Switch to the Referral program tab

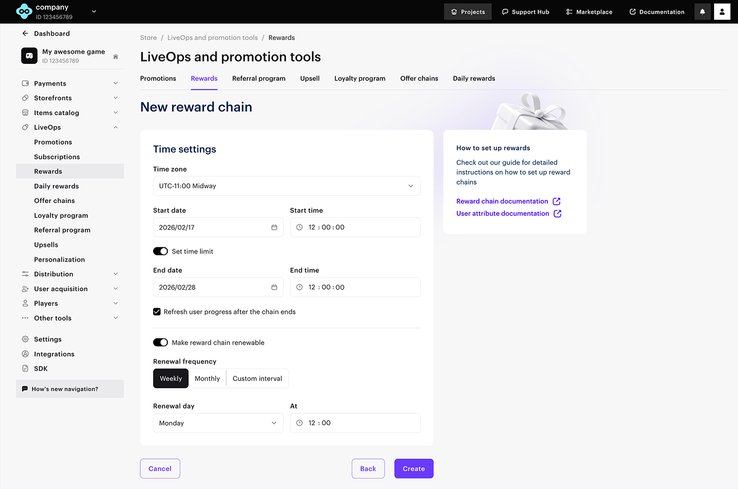(x=259, y=79)
